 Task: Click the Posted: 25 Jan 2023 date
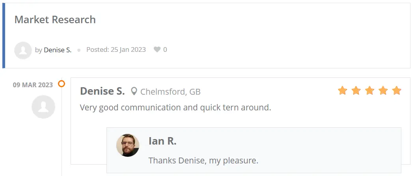[116, 49]
